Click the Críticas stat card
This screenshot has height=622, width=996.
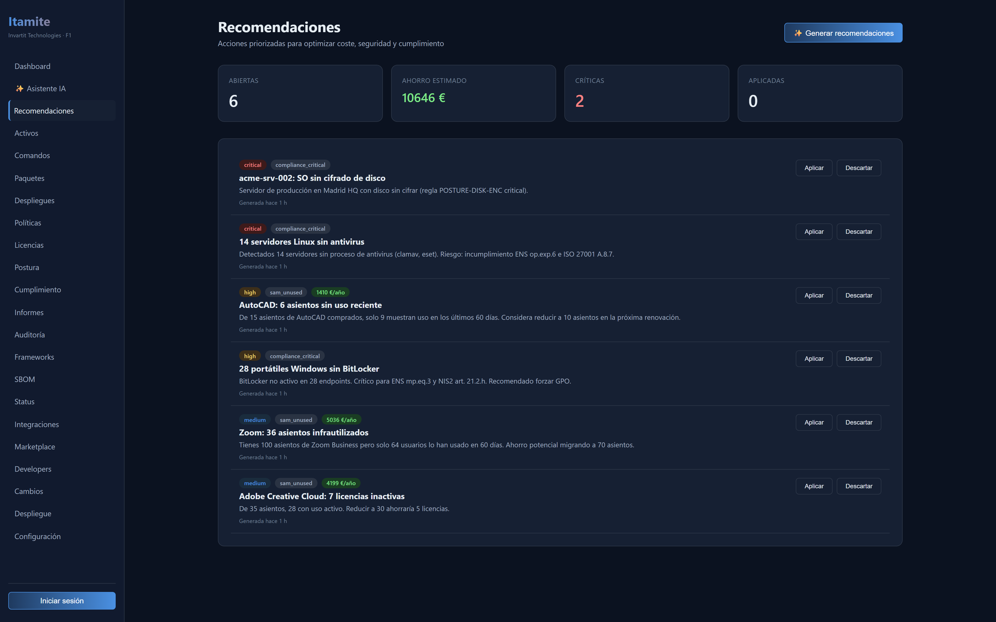click(646, 93)
